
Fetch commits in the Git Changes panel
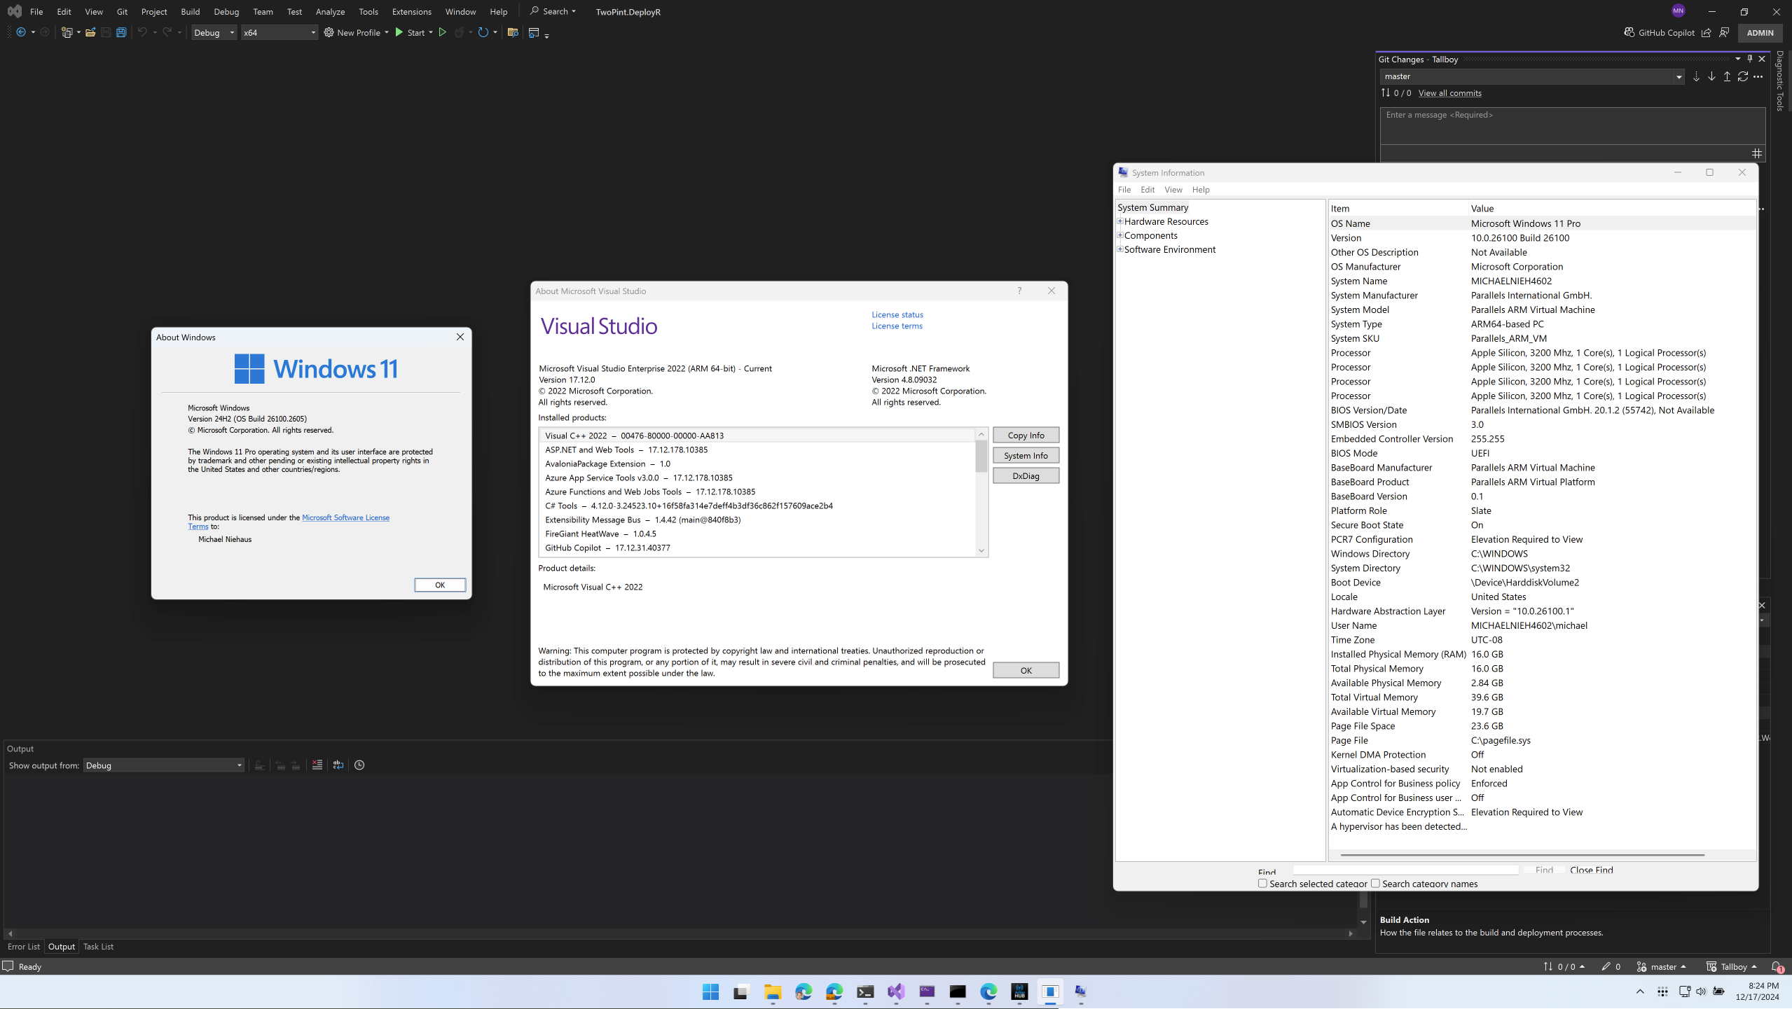[x=1696, y=76]
